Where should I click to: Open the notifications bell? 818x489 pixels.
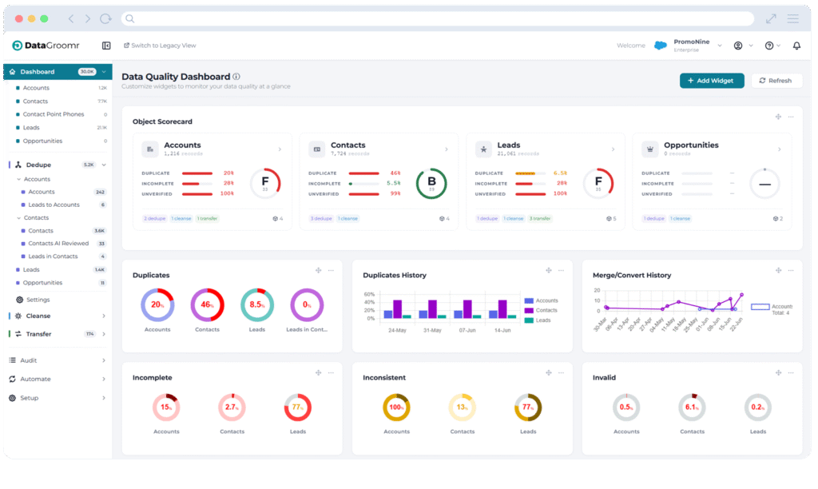796,46
